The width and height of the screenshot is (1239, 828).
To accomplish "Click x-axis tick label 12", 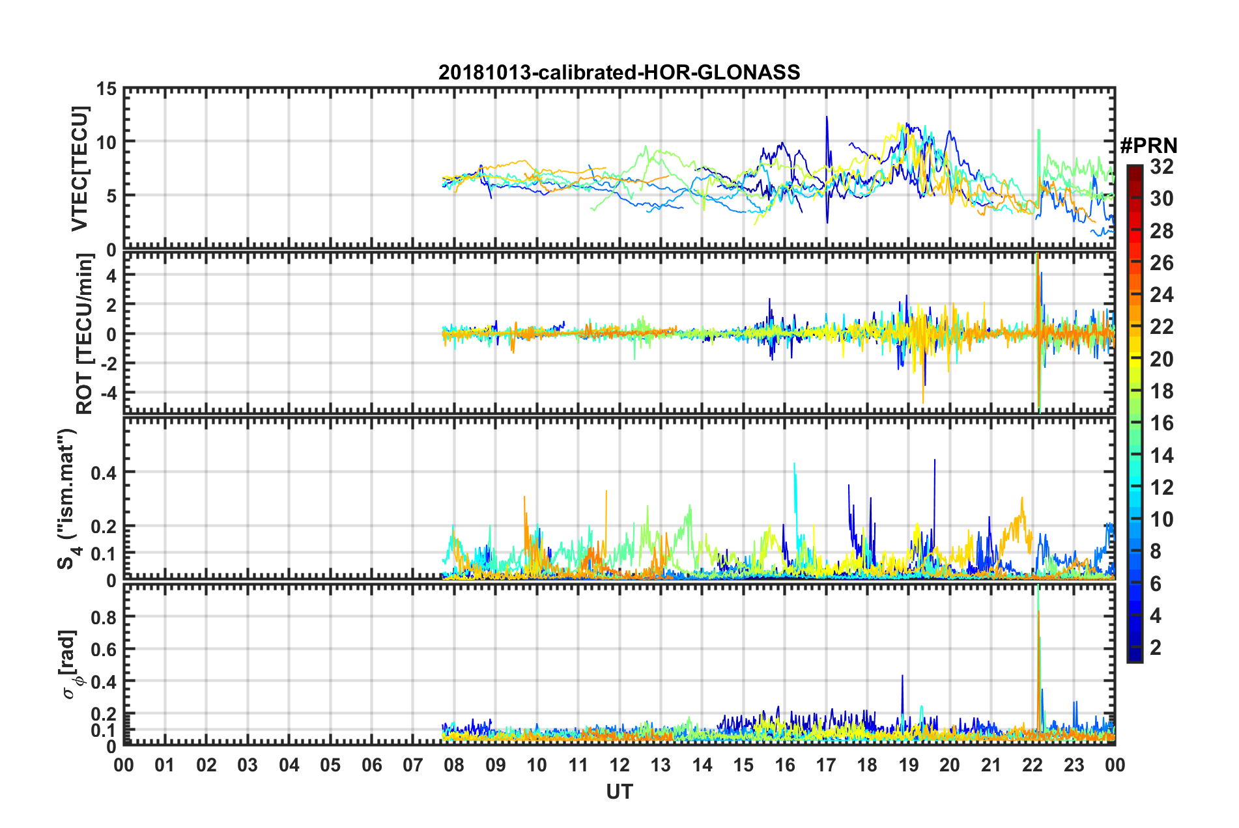I will (x=619, y=765).
